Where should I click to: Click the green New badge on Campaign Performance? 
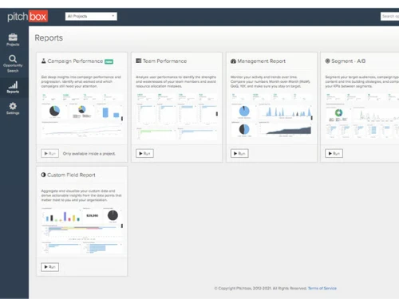(x=109, y=61)
